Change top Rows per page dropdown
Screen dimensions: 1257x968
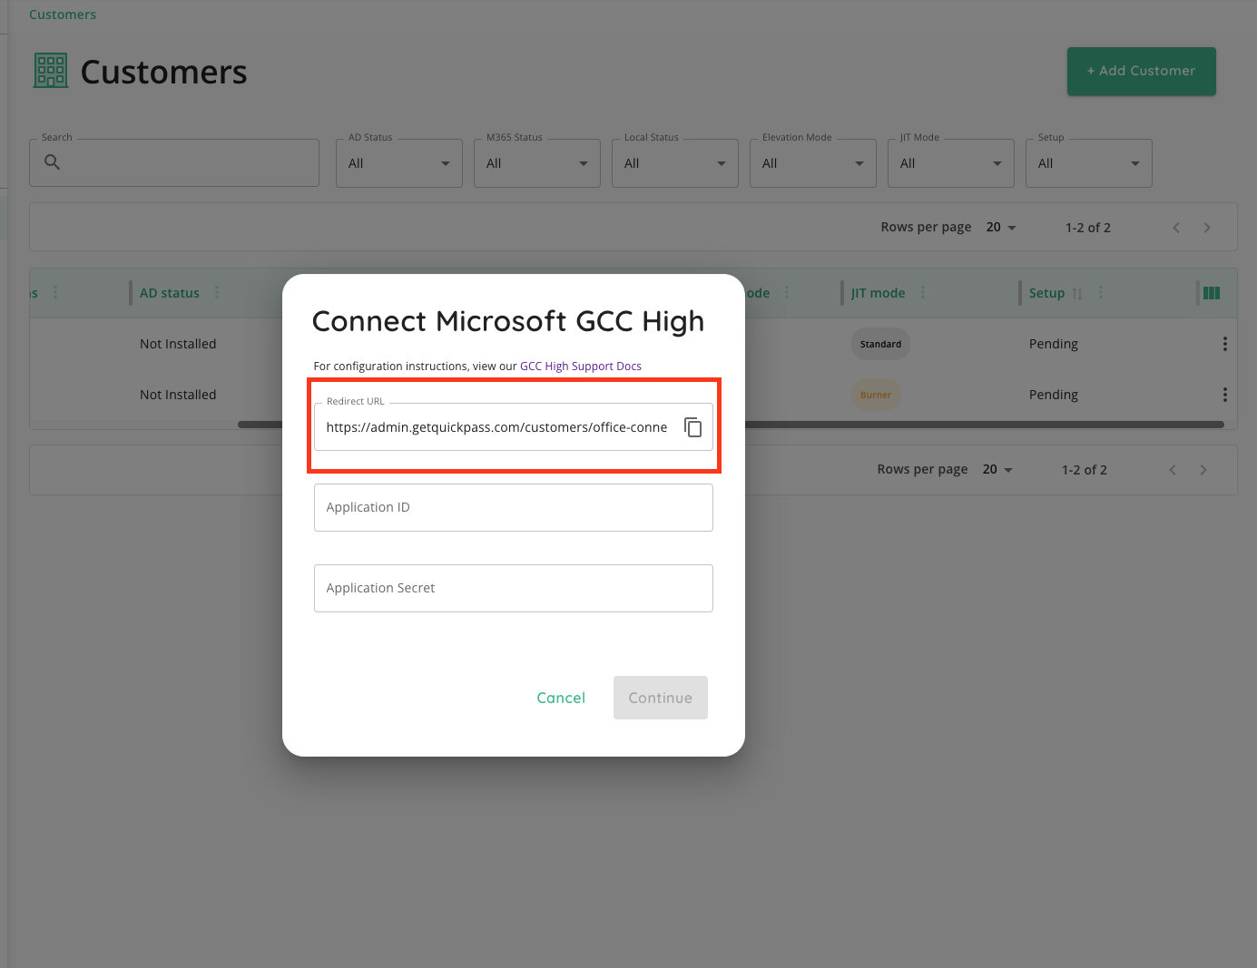click(x=1001, y=228)
